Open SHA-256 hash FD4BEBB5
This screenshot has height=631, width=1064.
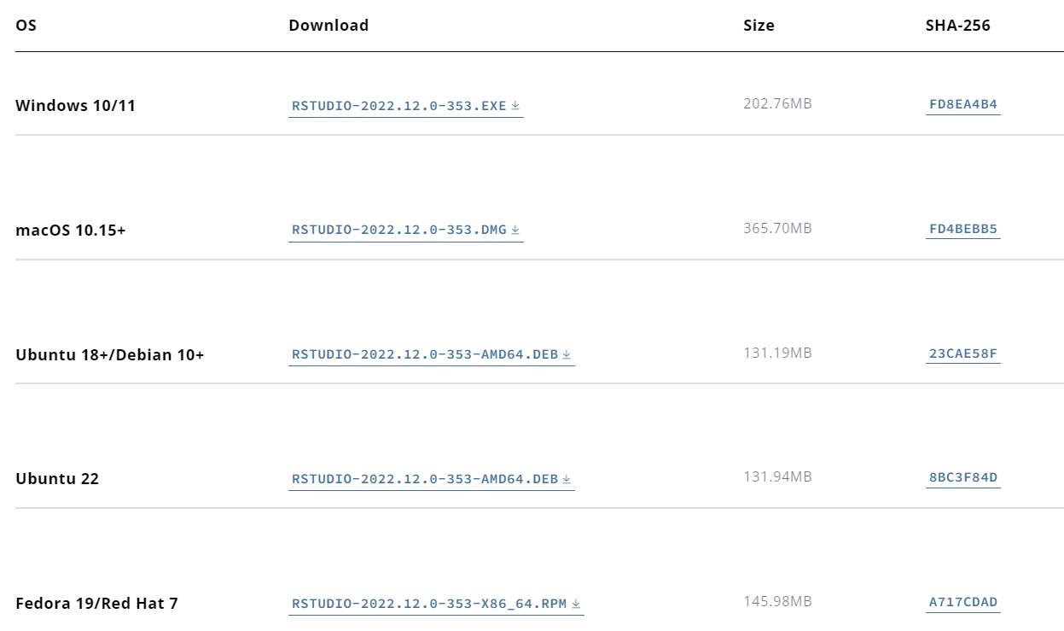pyautogui.click(x=963, y=229)
